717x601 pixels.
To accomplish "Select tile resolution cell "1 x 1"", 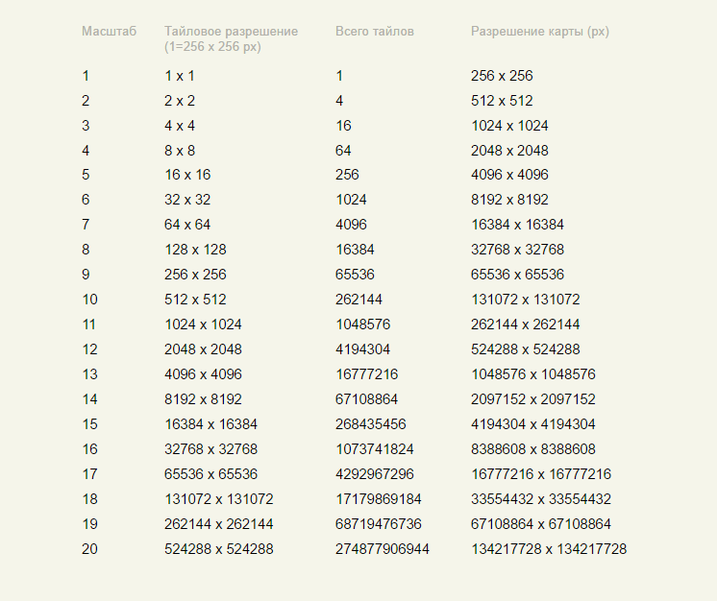I will click(180, 76).
